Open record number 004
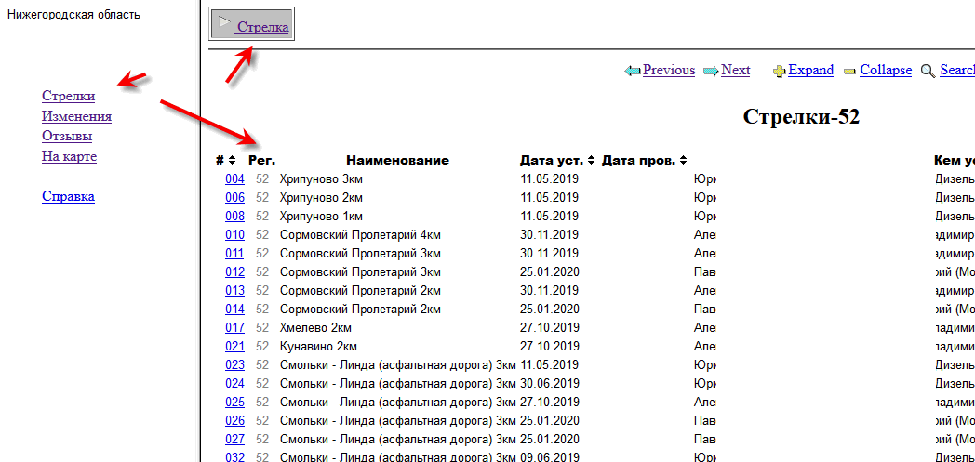 pyautogui.click(x=234, y=179)
